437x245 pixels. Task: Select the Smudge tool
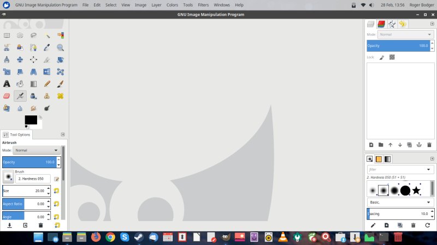(33, 108)
